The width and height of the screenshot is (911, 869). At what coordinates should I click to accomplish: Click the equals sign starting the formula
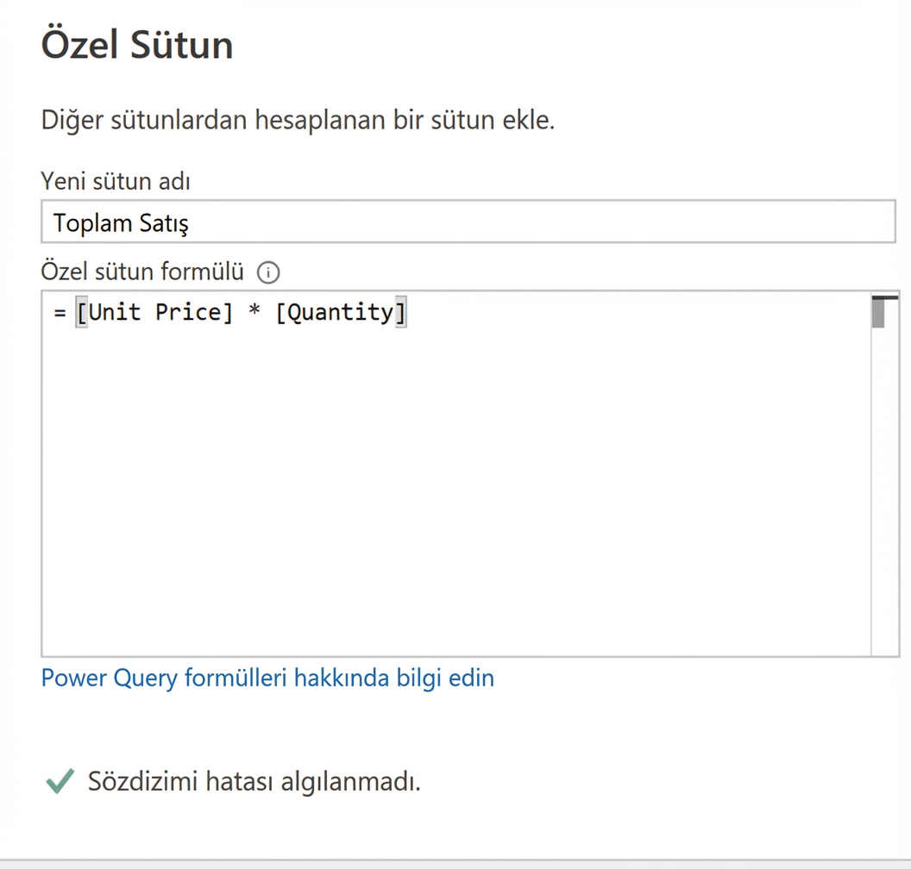coord(58,312)
